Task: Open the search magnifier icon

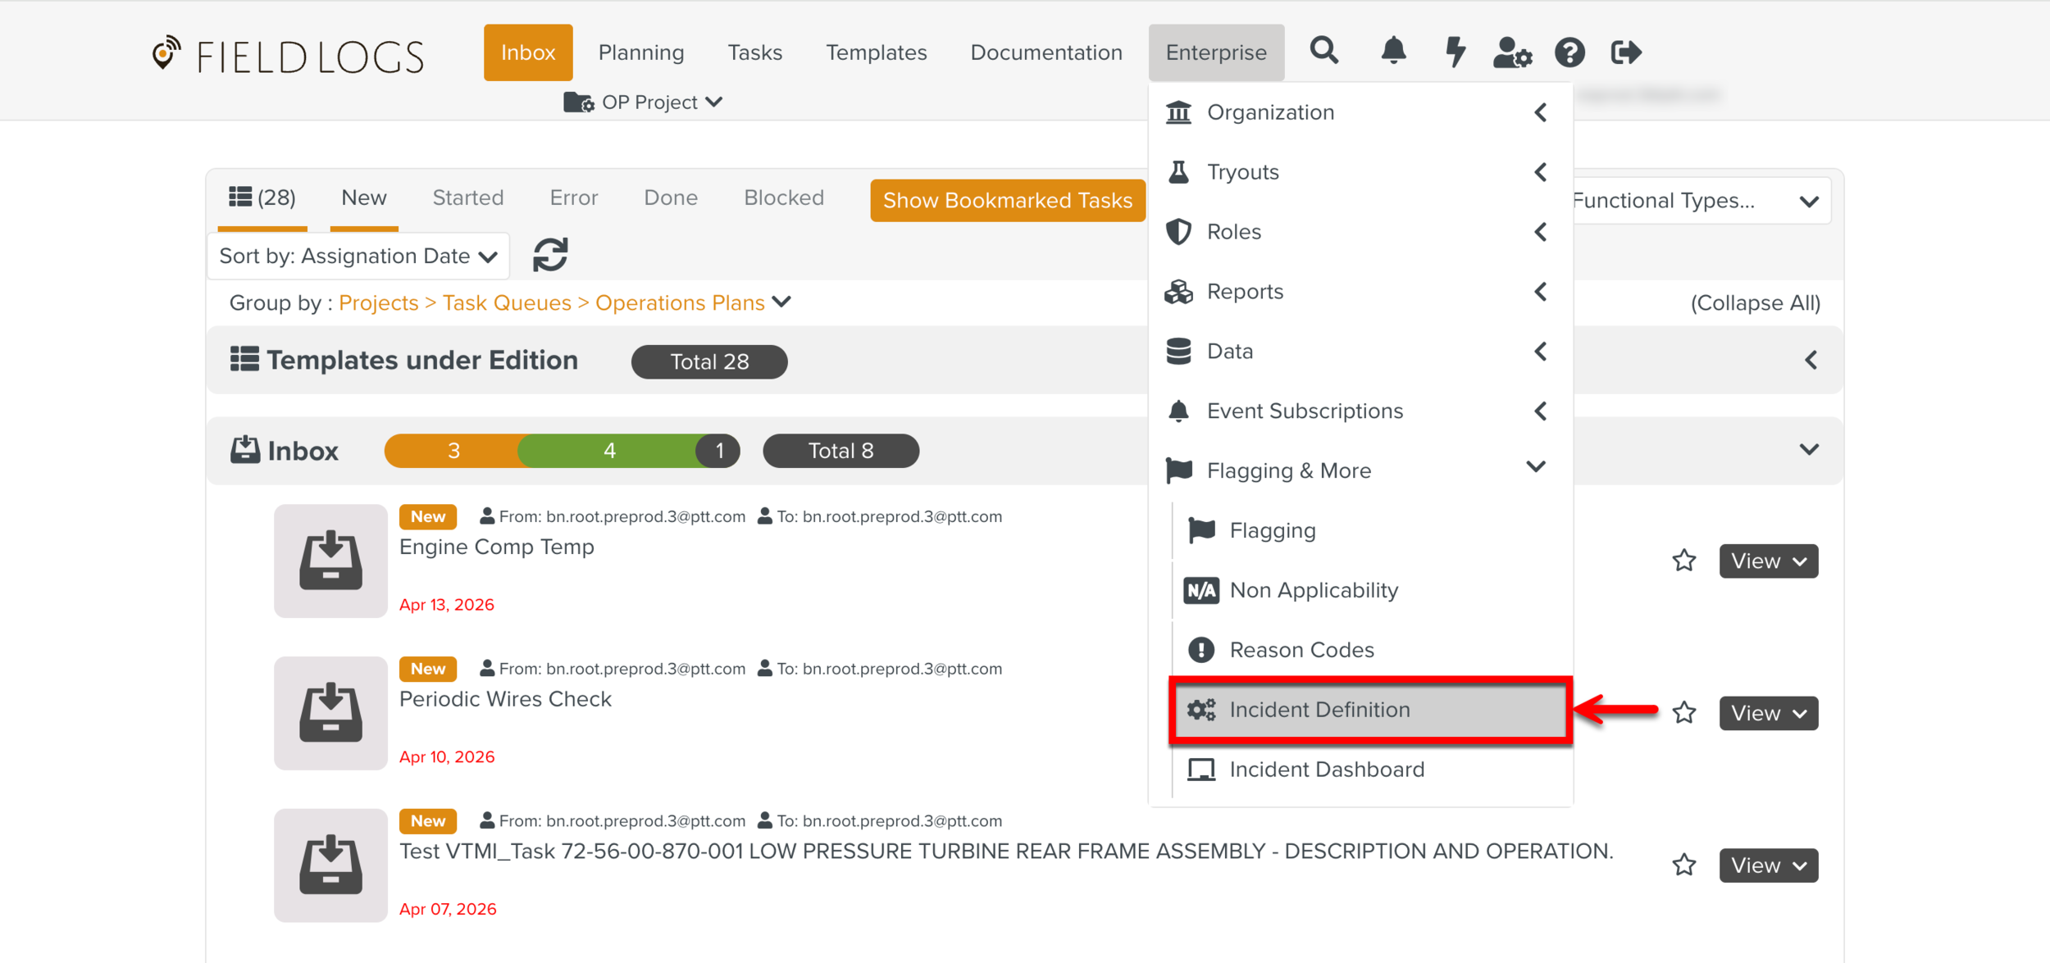Action: tap(1323, 52)
